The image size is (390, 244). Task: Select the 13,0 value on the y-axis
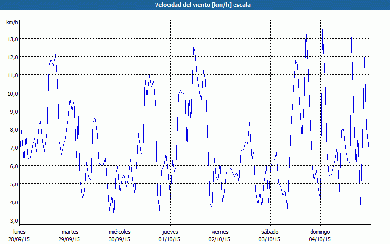[x=12, y=39]
